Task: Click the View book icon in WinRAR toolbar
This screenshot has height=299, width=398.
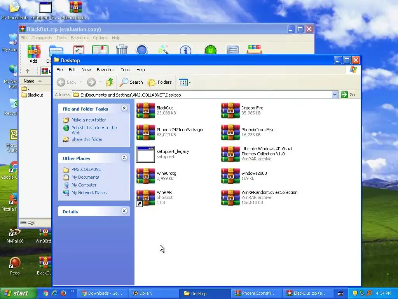Action: (x=100, y=49)
